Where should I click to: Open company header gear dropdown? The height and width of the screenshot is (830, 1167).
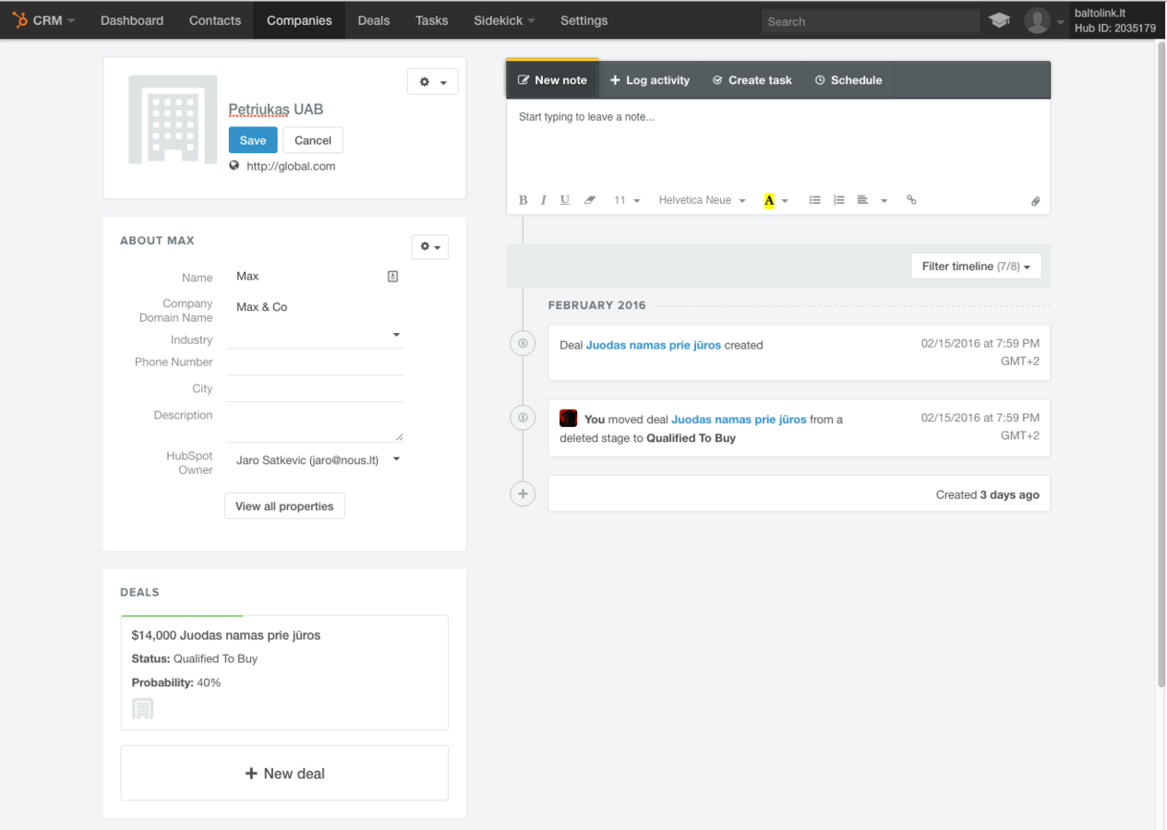432,82
